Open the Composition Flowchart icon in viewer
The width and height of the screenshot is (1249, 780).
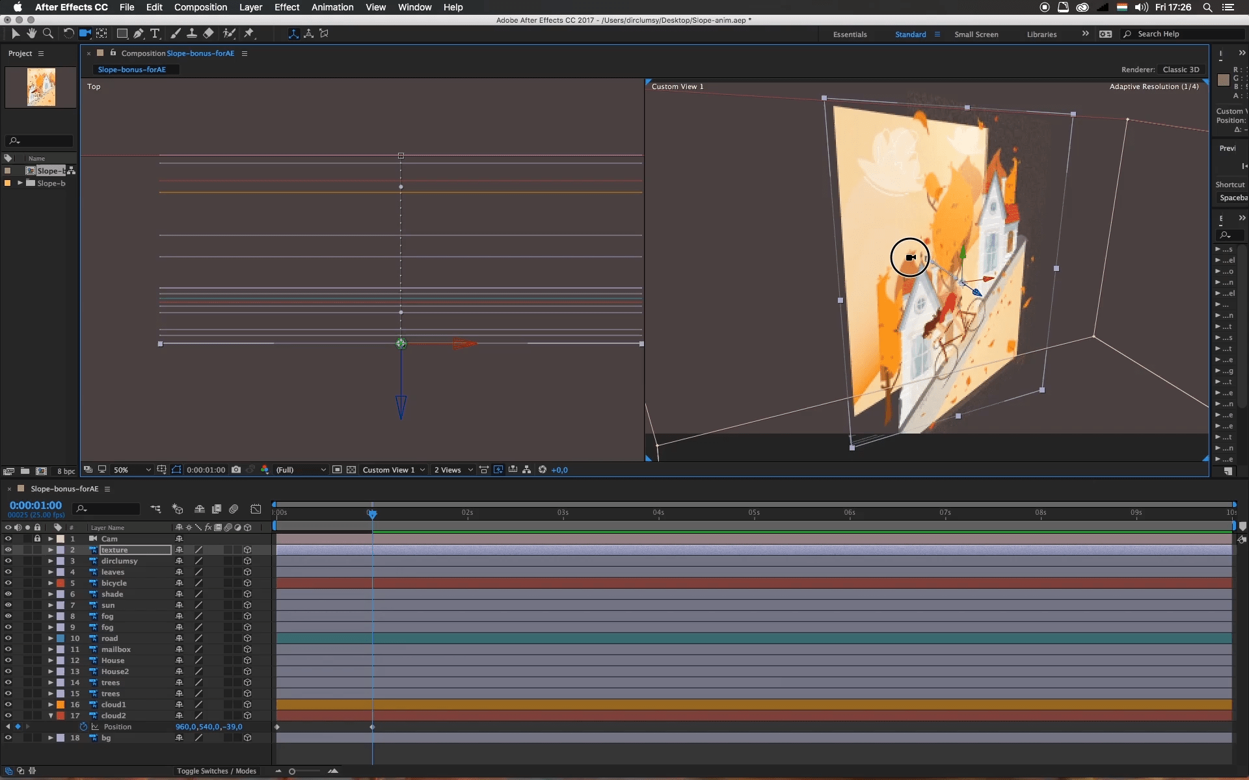pyautogui.click(x=527, y=470)
